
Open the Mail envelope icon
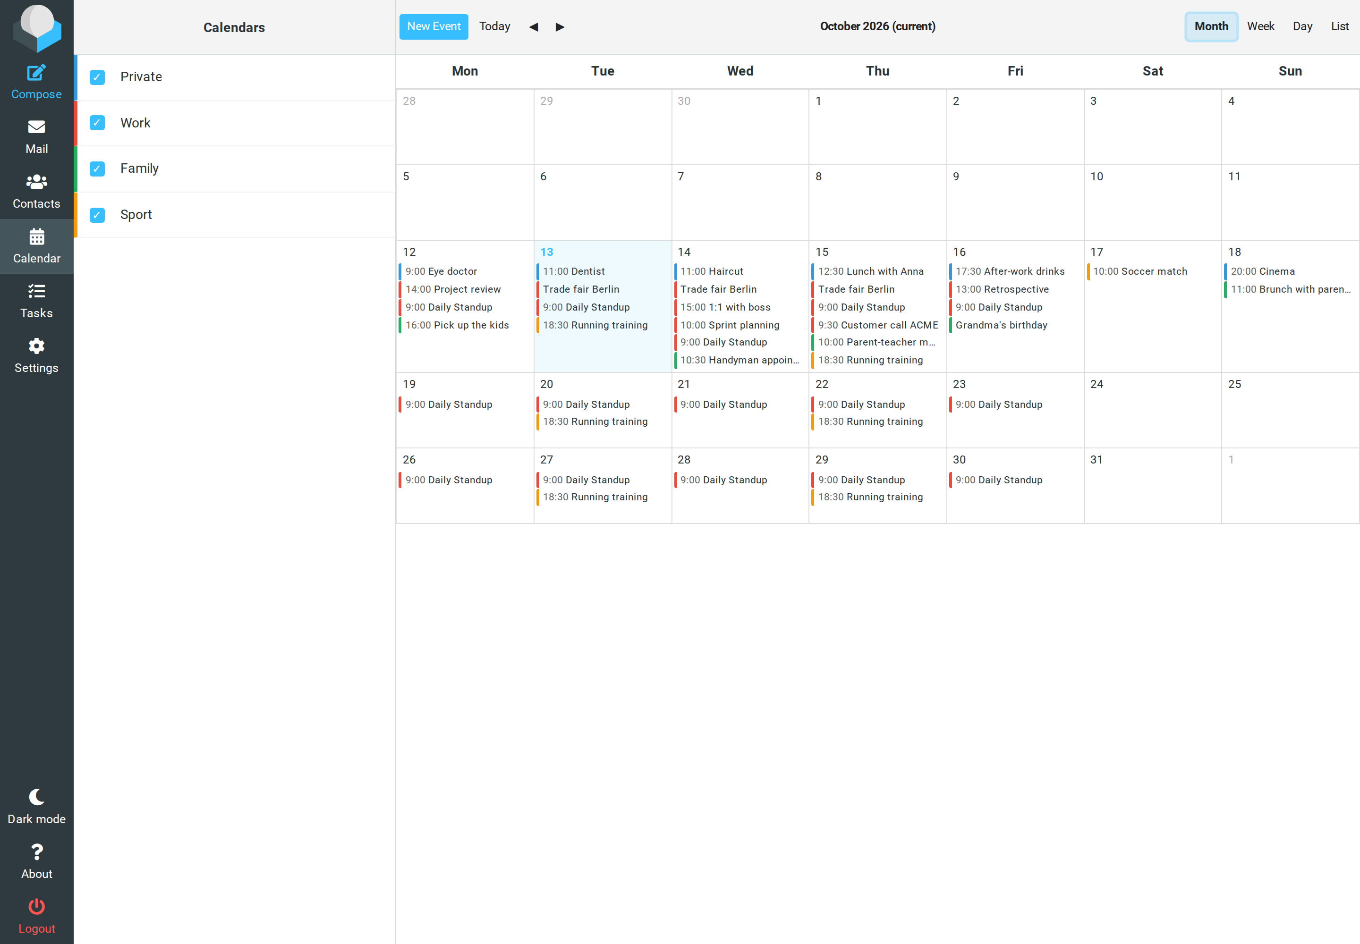click(x=36, y=127)
